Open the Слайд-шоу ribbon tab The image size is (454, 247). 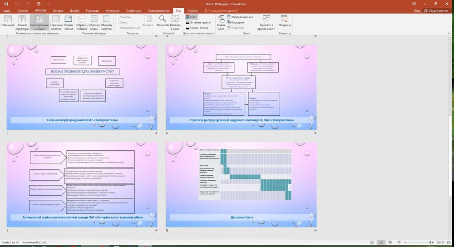133,11
